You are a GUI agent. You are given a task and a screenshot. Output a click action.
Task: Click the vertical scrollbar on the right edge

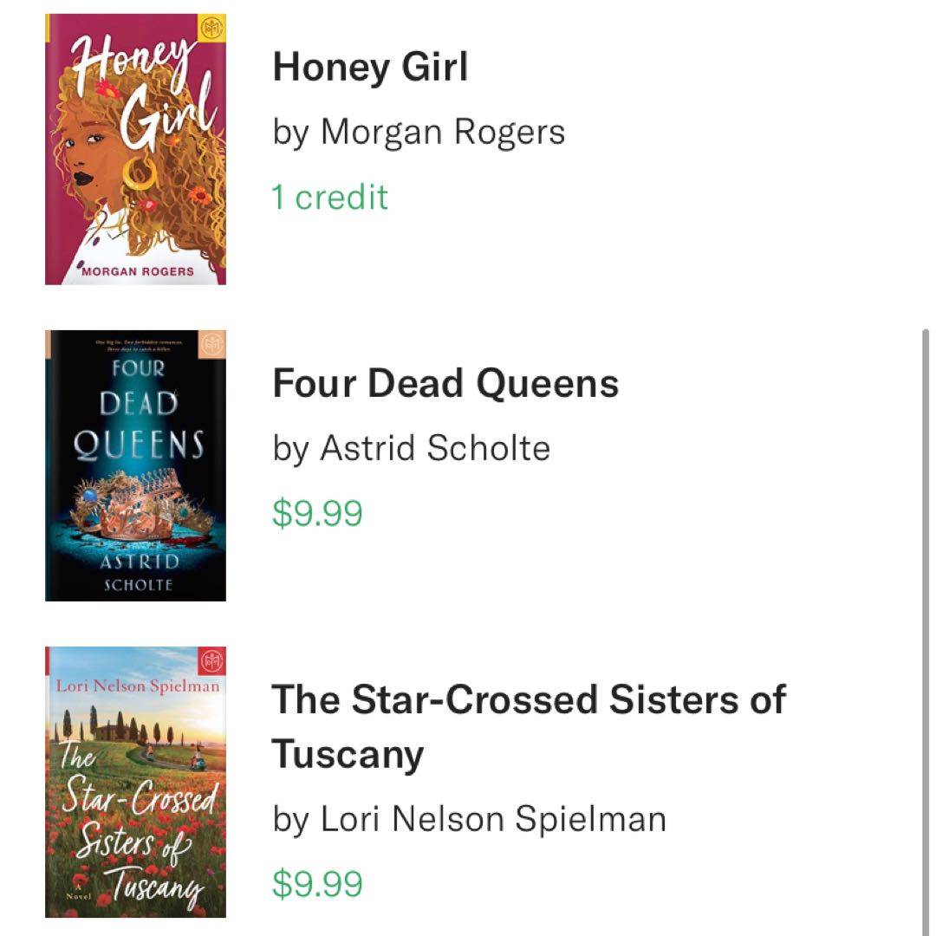pos(925,607)
